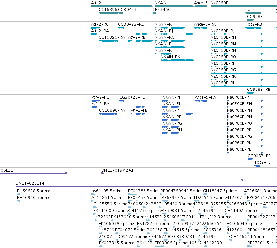Open EST bs61a05.5prime
Screen dimensions: 277x248
pos(93,194)
